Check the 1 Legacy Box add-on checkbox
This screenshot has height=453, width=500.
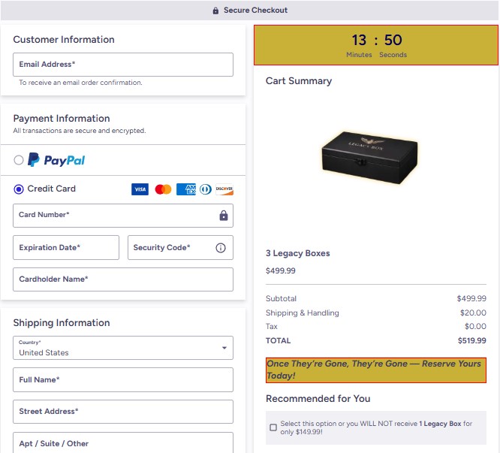273,427
